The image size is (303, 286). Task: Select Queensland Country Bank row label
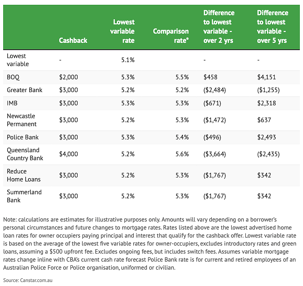(x=25, y=154)
